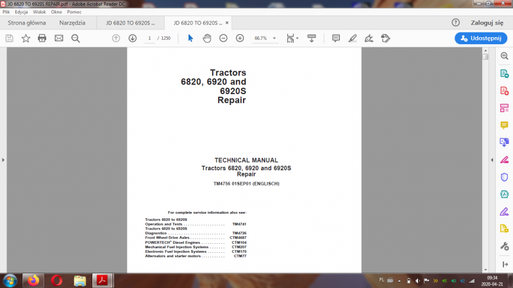The image size is (513, 288).
Task: Add the document to starred favorites
Action: coord(26,38)
